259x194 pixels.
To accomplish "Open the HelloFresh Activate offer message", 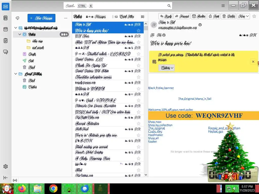I will click(x=108, y=132).
